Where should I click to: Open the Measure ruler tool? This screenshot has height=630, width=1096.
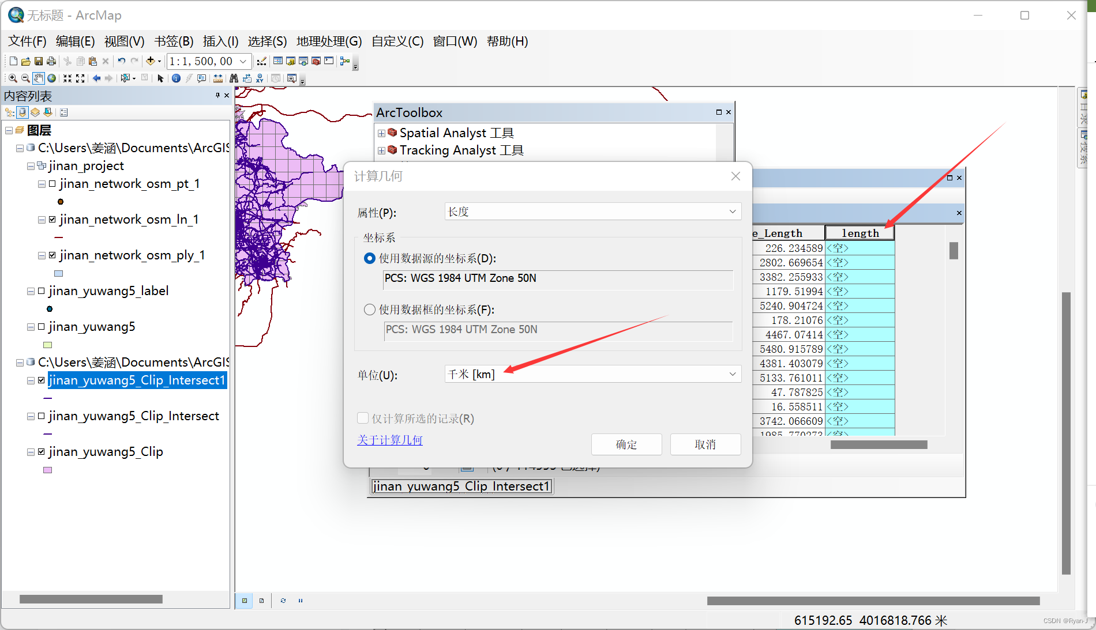(217, 78)
